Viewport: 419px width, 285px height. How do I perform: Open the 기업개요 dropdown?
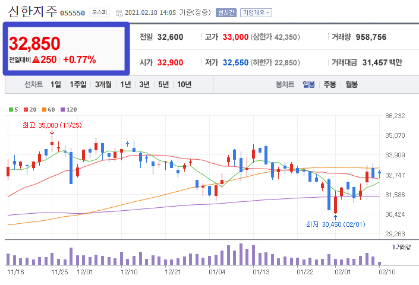[x=256, y=12]
